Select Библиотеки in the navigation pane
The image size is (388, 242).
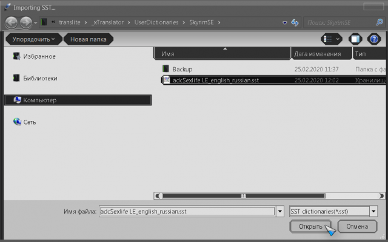[40, 78]
